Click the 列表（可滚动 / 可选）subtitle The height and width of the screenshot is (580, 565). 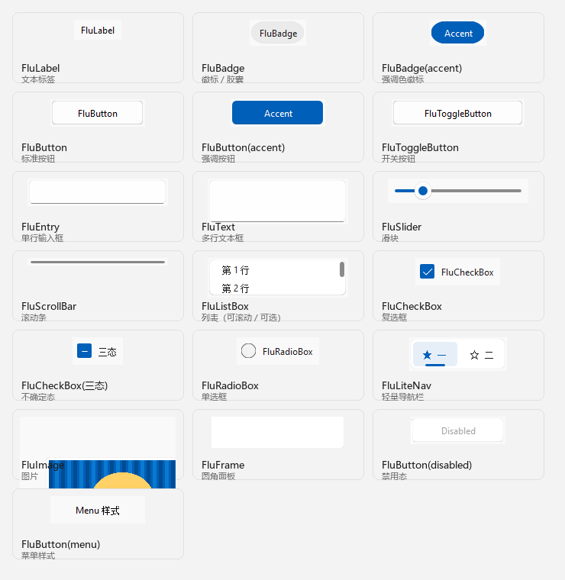point(241,317)
